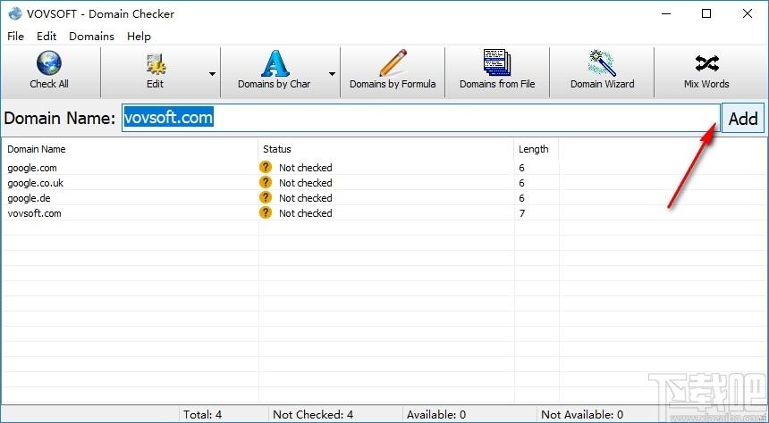Sort by Domain Name column header
This screenshot has width=769, height=423.
(x=130, y=149)
